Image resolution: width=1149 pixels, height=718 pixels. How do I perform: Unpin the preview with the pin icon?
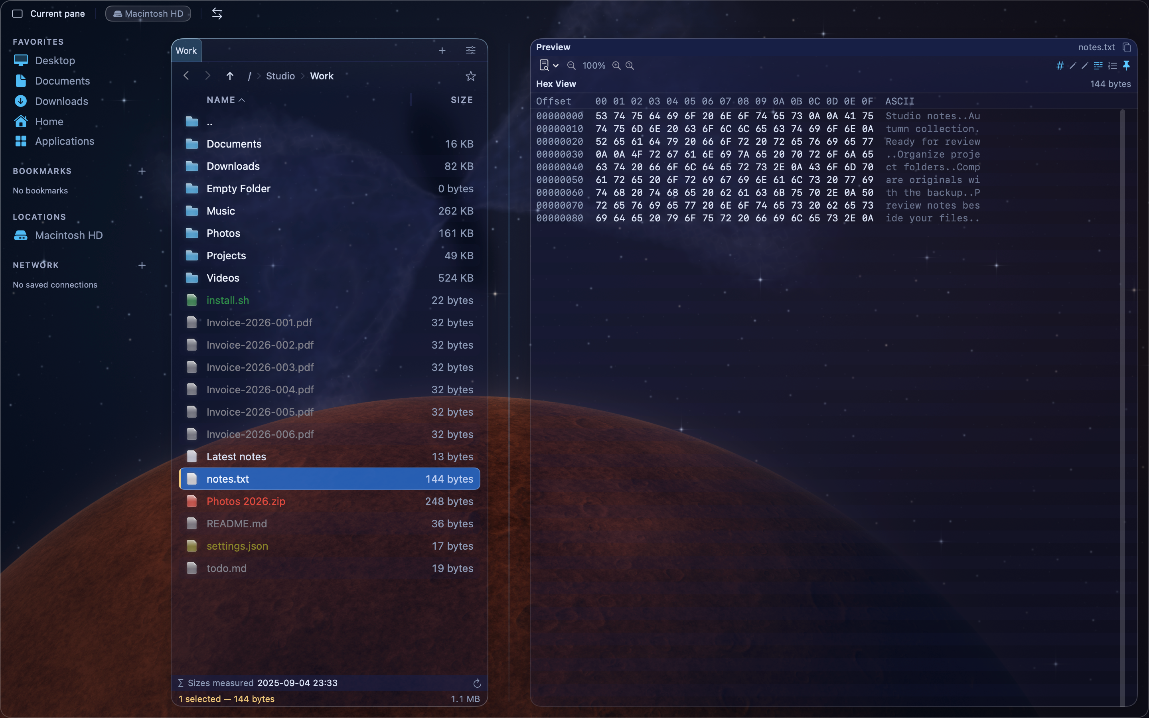click(x=1126, y=65)
